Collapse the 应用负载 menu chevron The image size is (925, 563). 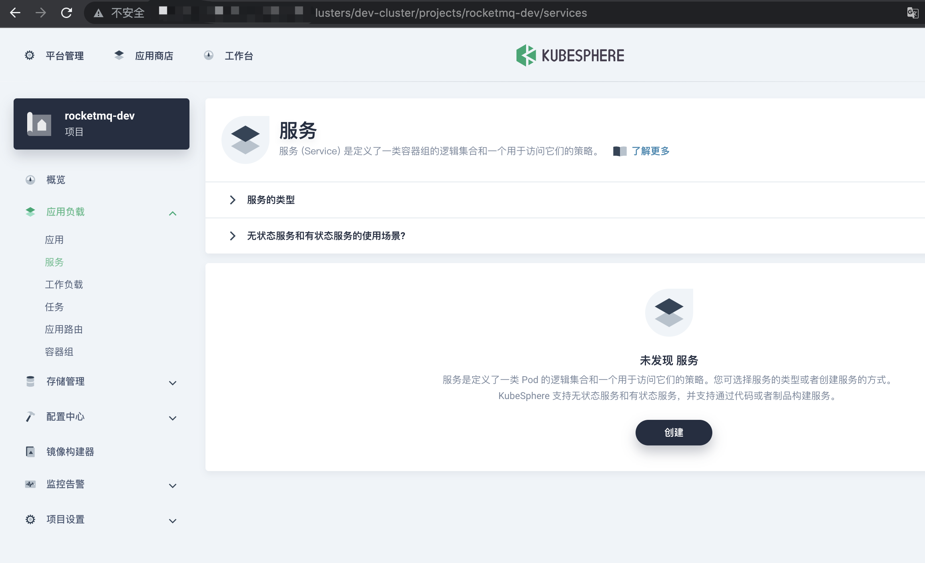[x=173, y=213]
